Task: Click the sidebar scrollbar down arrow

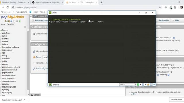Action: tap(28, 95)
